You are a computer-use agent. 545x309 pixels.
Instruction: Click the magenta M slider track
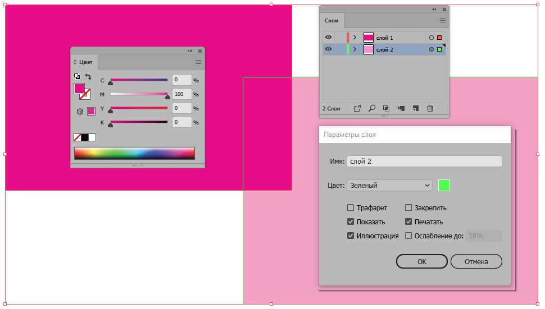tap(139, 94)
